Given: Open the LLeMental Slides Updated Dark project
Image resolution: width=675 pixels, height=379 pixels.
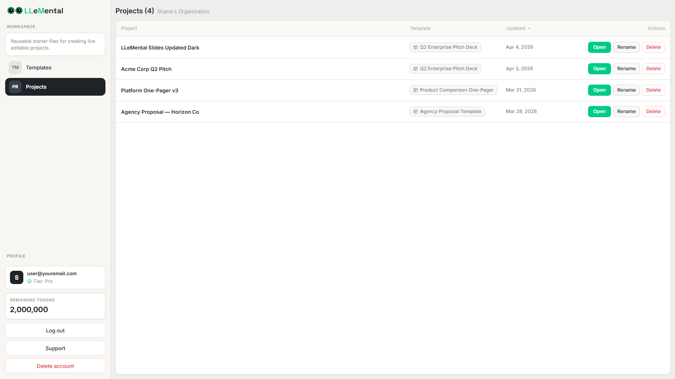Looking at the screenshot, I should pyautogui.click(x=599, y=47).
